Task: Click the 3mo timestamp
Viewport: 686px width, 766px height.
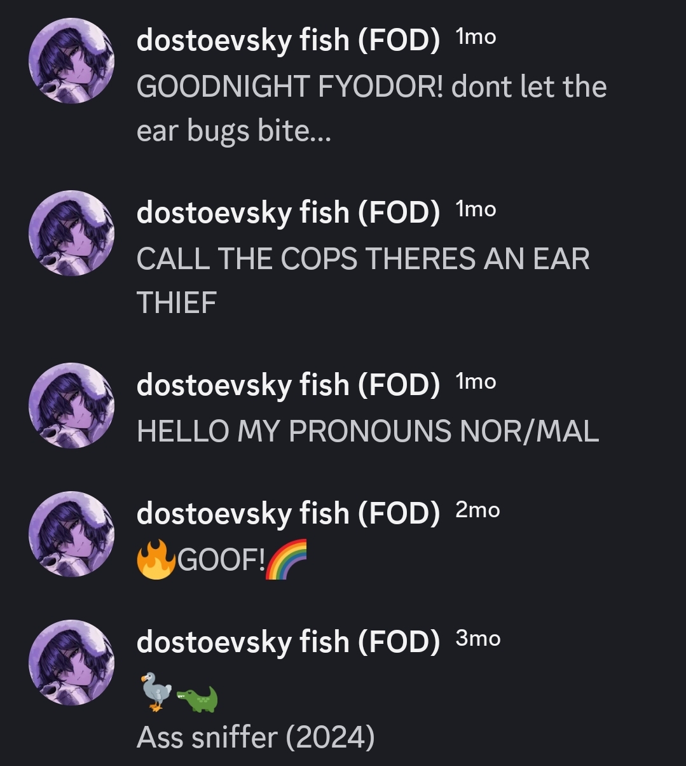Action: (x=477, y=639)
